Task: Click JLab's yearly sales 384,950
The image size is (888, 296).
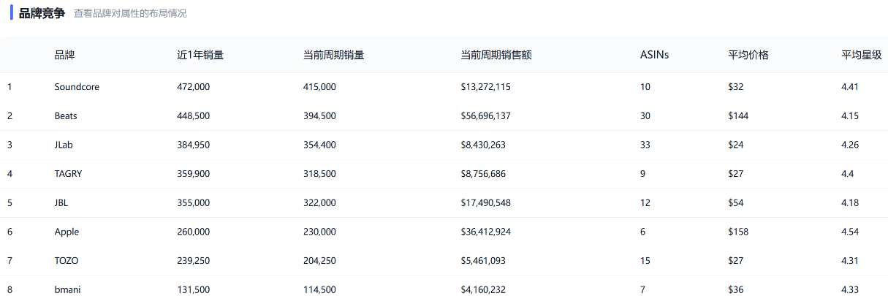Action: [x=194, y=145]
